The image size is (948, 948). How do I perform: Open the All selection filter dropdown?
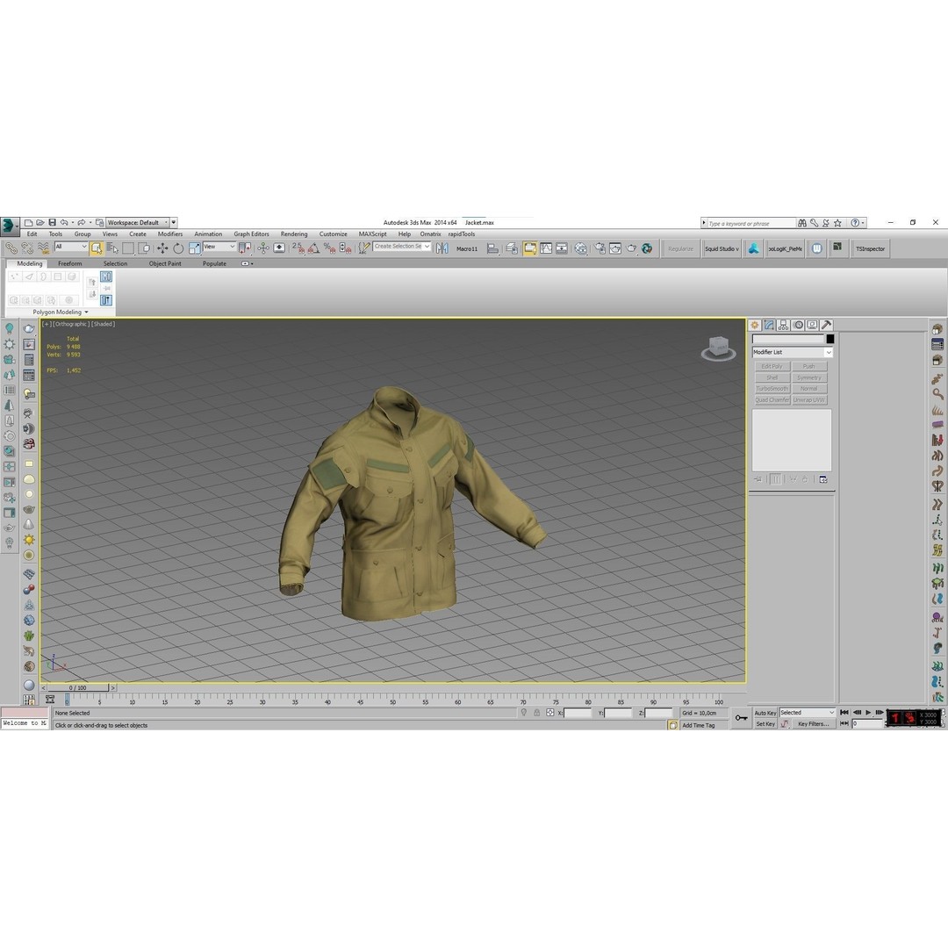click(x=71, y=247)
